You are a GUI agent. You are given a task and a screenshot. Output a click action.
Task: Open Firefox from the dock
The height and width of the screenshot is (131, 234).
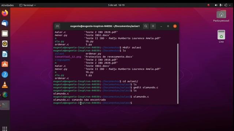tap(5, 13)
